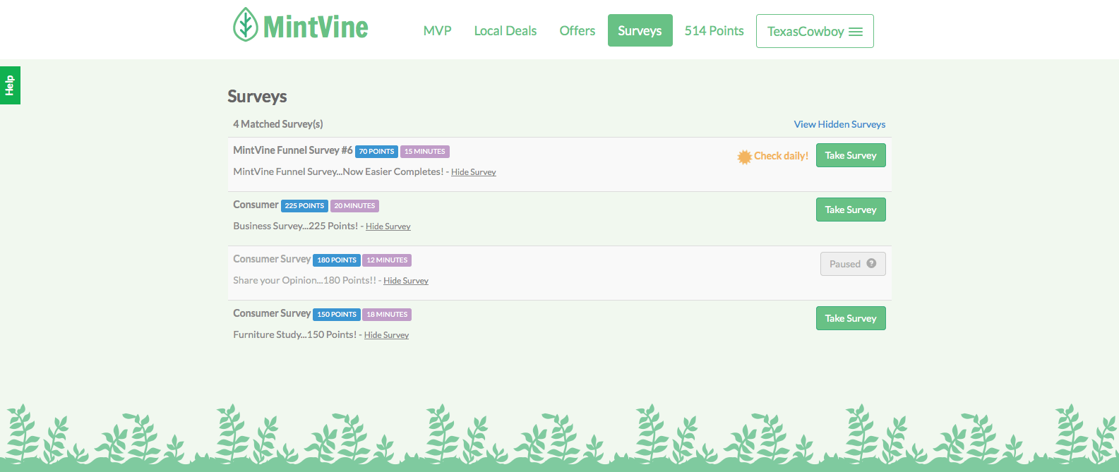Image resolution: width=1119 pixels, height=472 pixels.
Task: Click the 4 Matched Survey(s) text
Action: click(x=278, y=124)
